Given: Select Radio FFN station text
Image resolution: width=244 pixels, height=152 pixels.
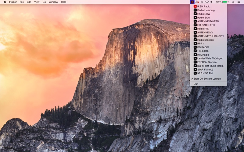Looking at the screenshot, I should [203, 29].
